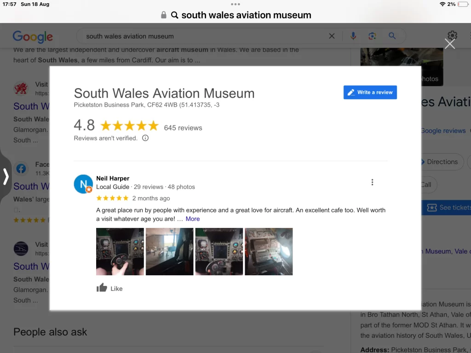Go to Google homepage logo

33,37
